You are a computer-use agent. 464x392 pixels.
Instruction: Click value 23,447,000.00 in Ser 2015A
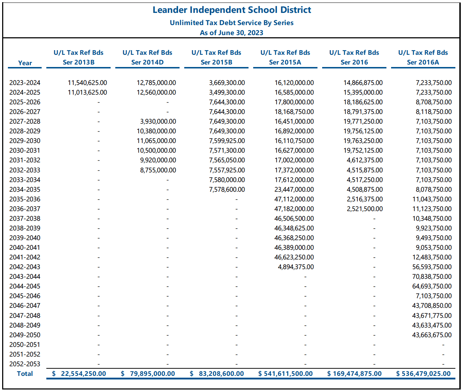[x=294, y=190]
